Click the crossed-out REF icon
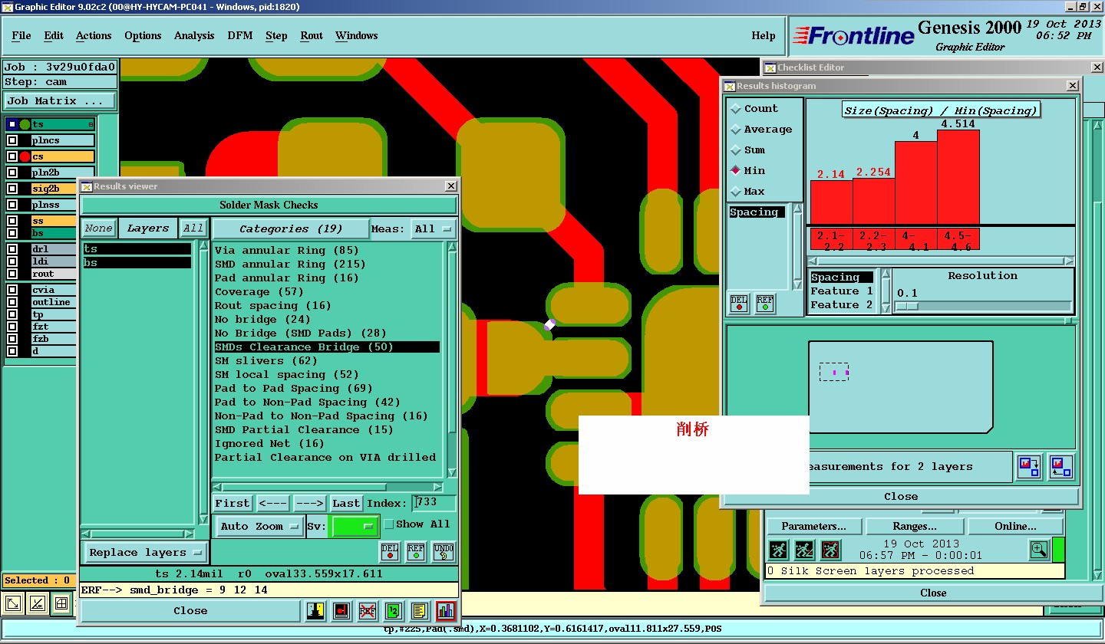This screenshot has width=1105, height=644. 368,611
